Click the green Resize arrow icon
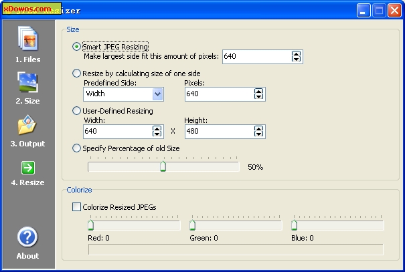Screen dimensions: 405x272 tap(28, 168)
